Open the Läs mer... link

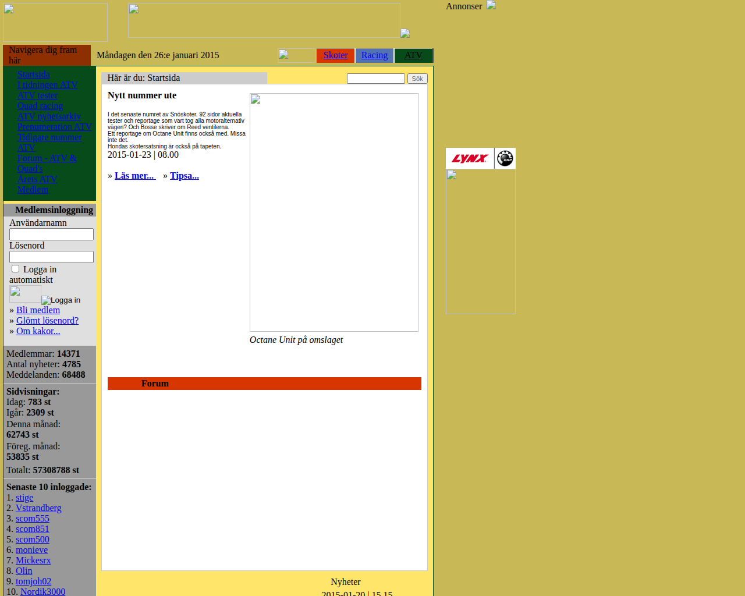point(135,176)
